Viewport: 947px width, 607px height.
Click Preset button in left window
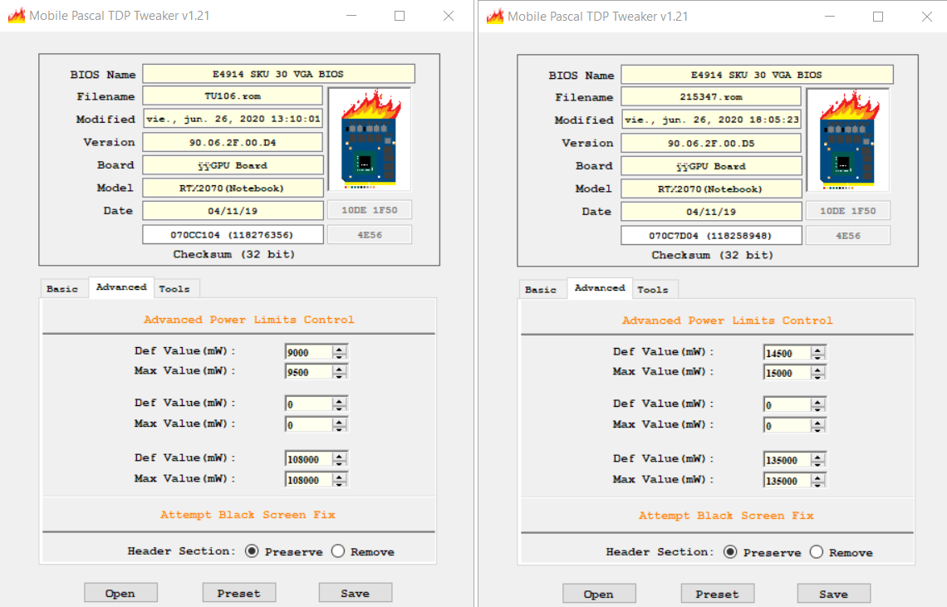pyautogui.click(x=238, y=593)
